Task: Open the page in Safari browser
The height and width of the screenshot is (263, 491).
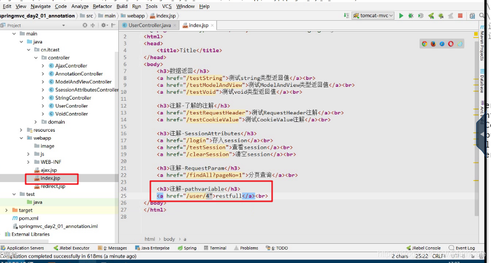Action: coord(442,44)
